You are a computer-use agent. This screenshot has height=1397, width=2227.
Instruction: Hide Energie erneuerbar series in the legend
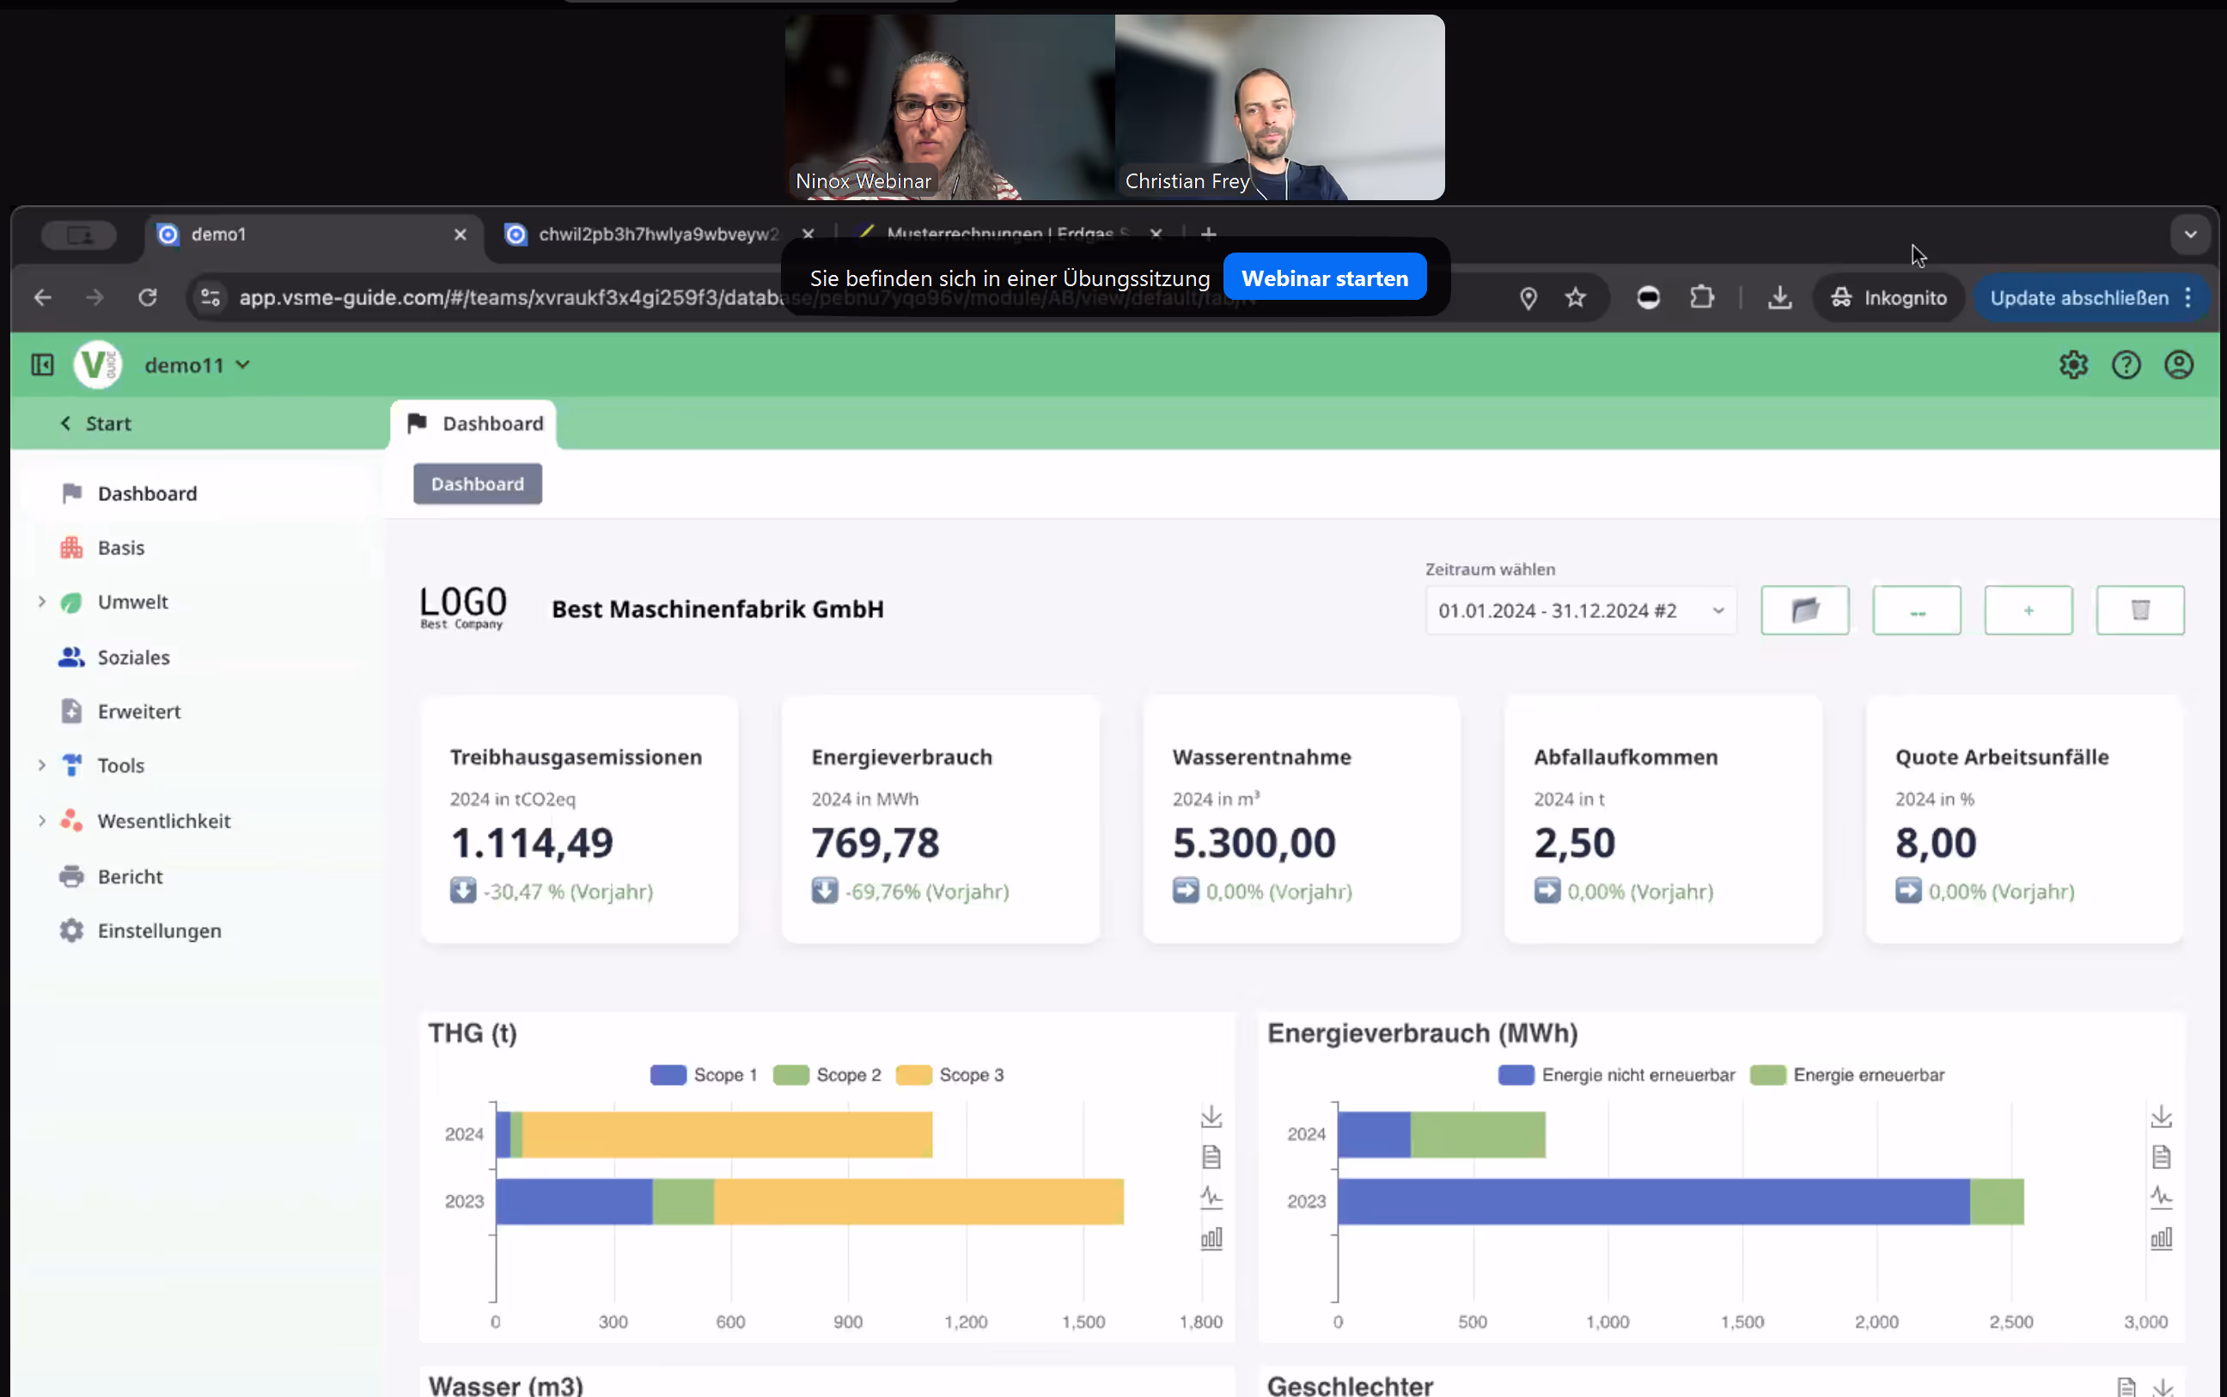pyautogui.click(x=1848, y=1075)
